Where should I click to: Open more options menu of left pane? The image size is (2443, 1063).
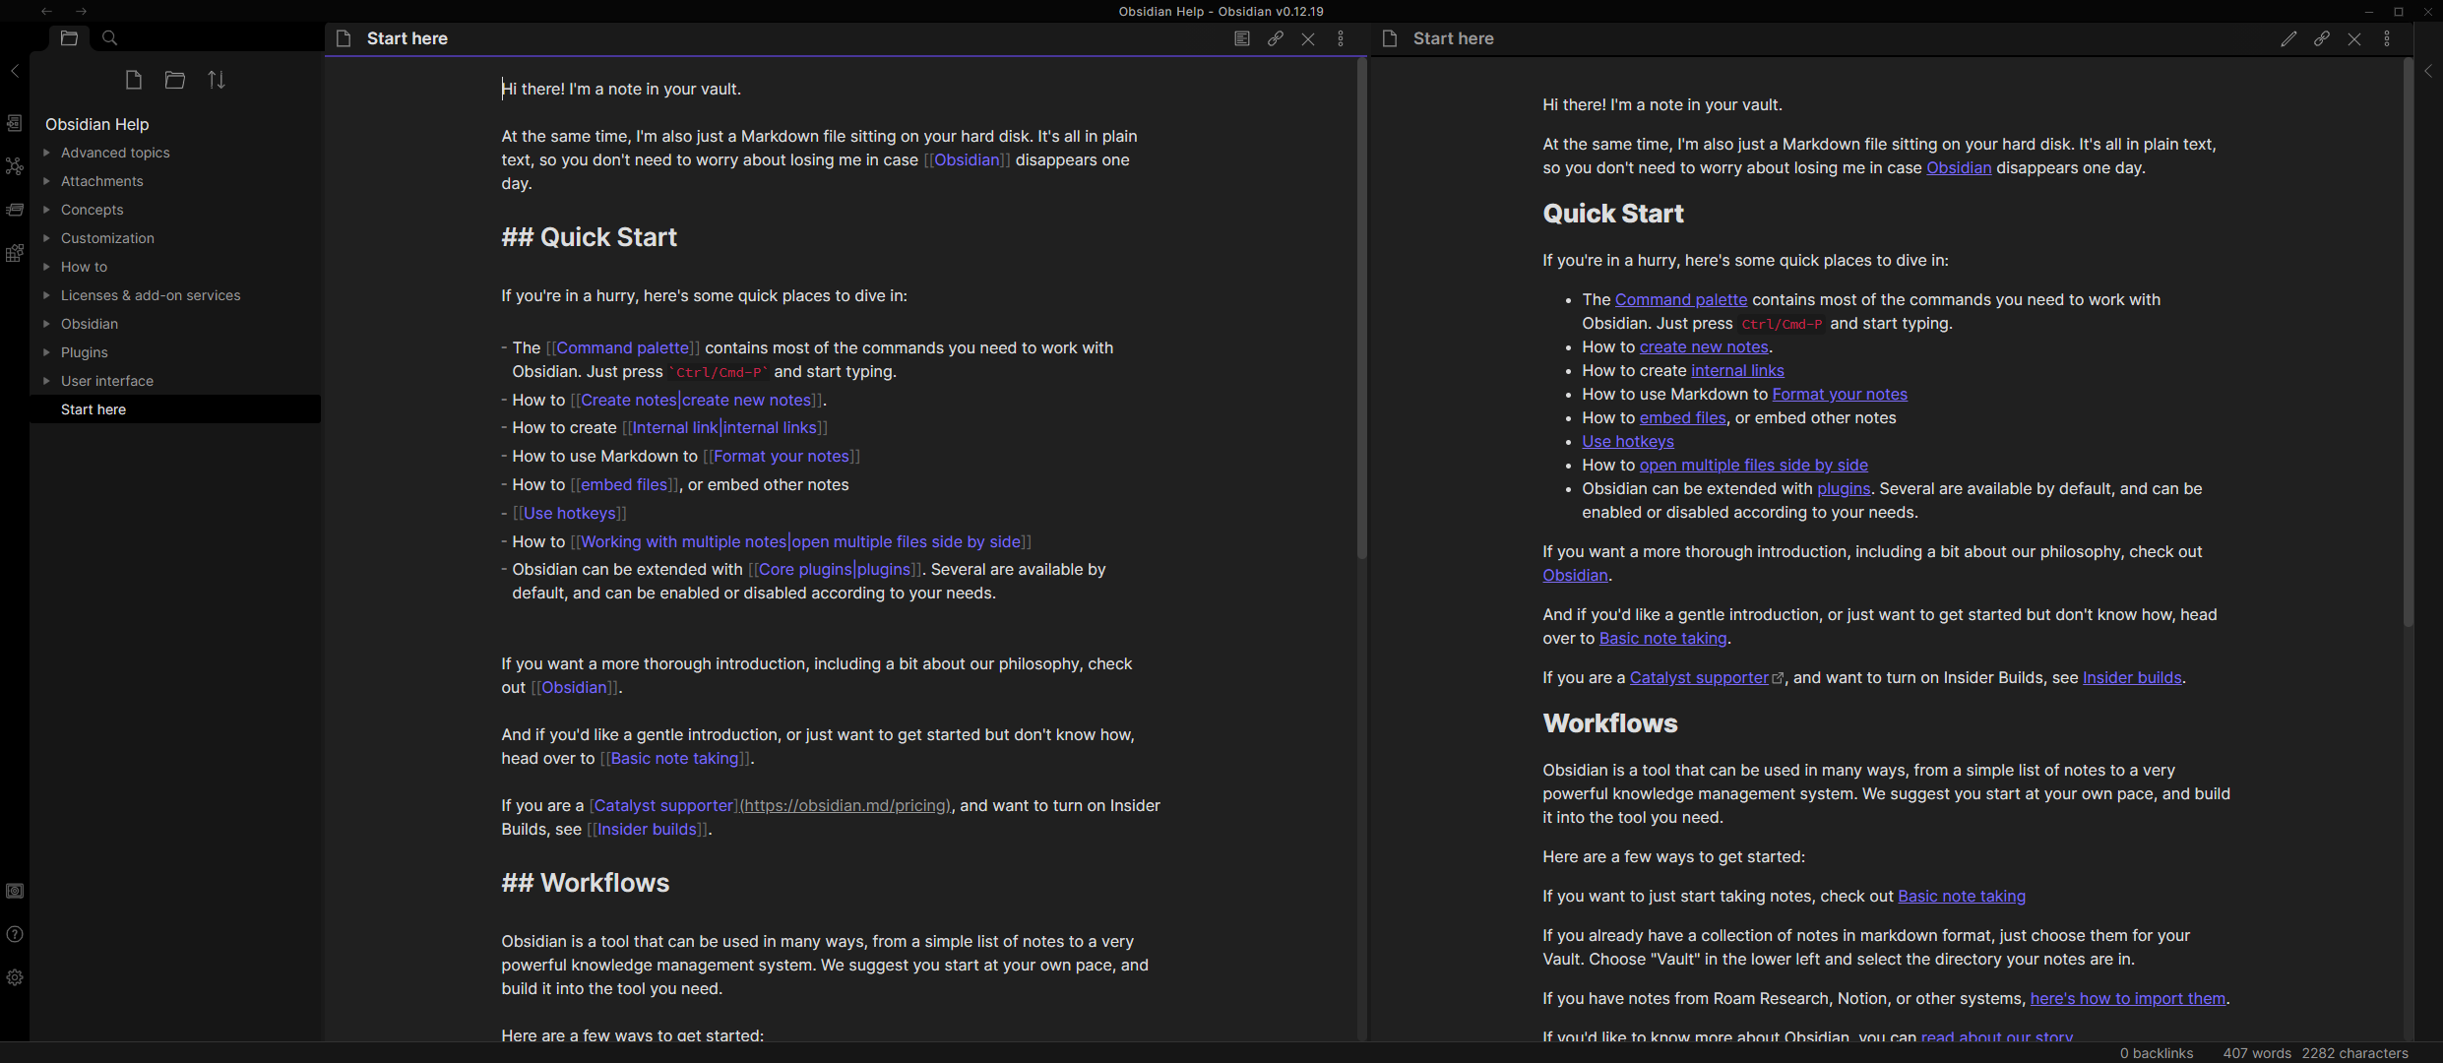(x=1341, y=38)
